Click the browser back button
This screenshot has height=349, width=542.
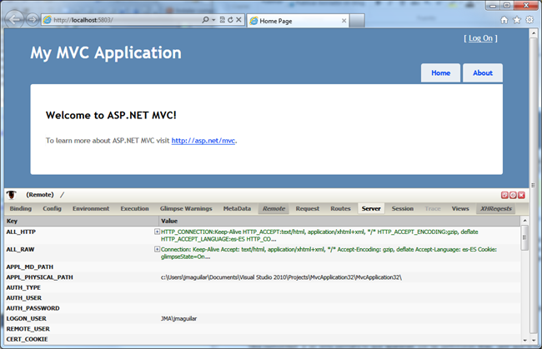[14, 17]
